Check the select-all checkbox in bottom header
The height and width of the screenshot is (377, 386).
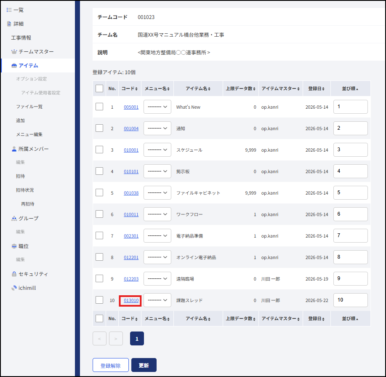click(99, 318)
